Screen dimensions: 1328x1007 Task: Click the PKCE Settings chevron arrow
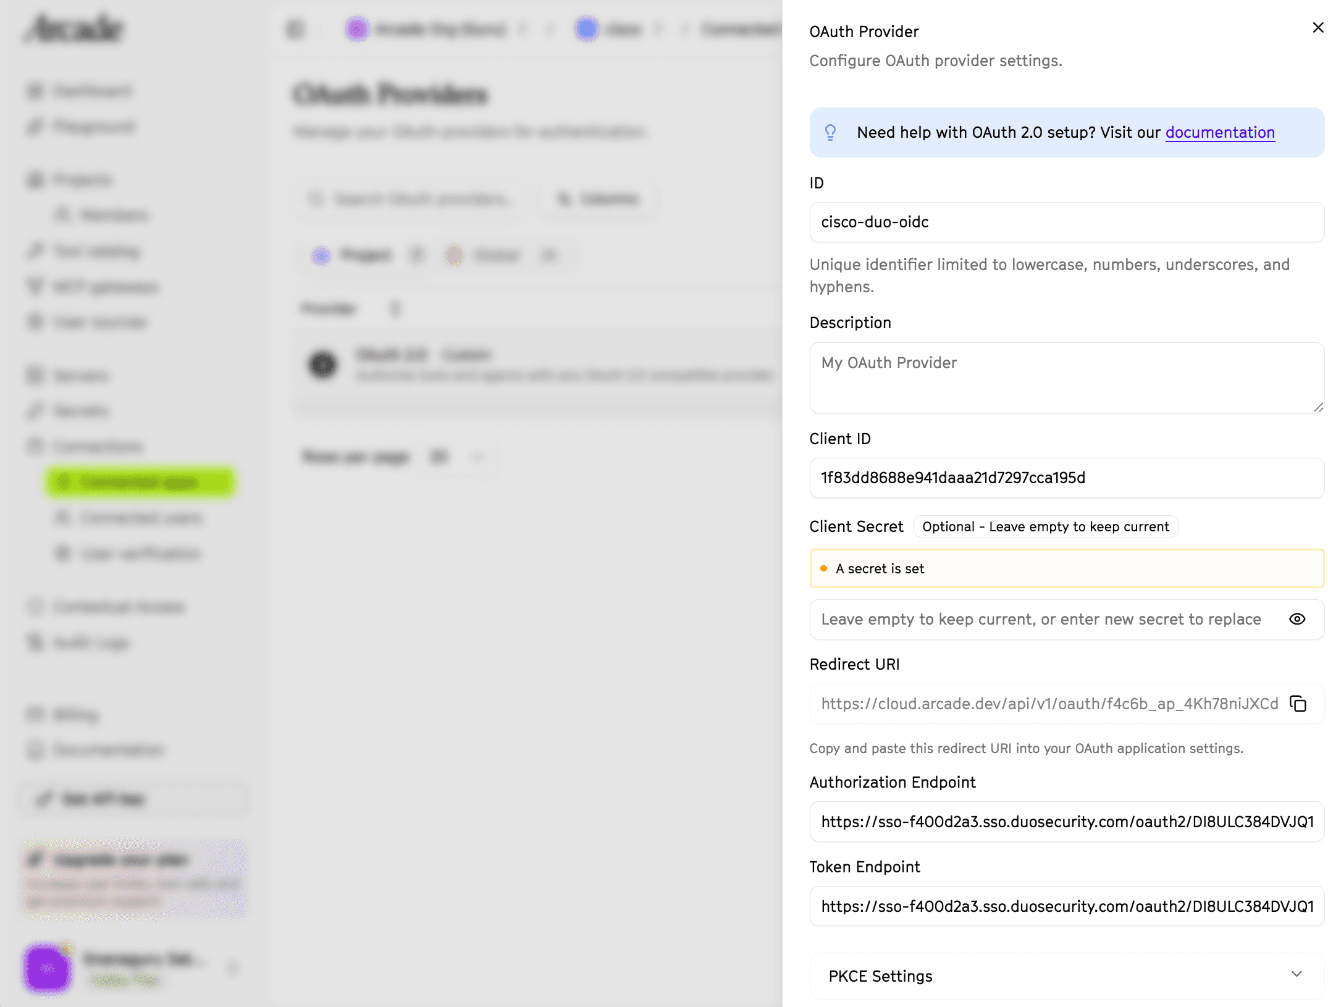(x=1296, y=975)
